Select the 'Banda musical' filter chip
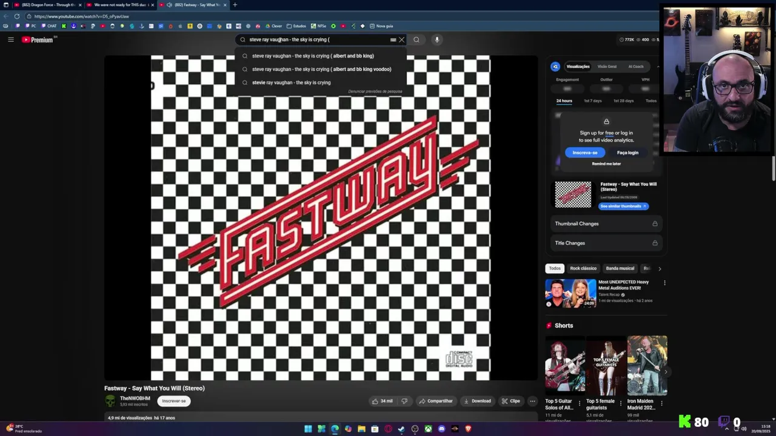The height and width of the screenshot is (436, 776). point(620,268)
